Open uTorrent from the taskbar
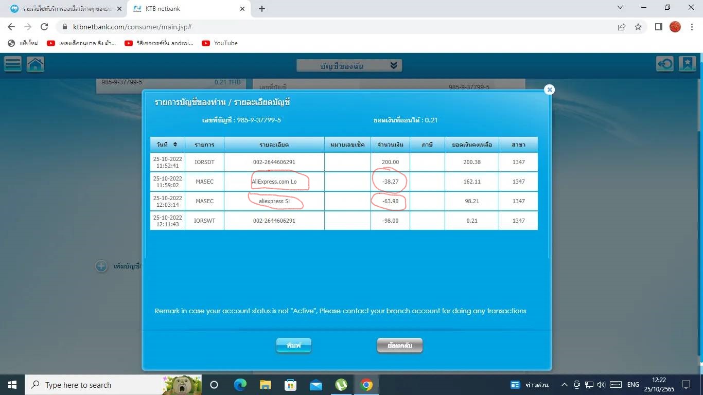Image resolution: width=703 pixels, height=395 pixels. tap(341, 385)
